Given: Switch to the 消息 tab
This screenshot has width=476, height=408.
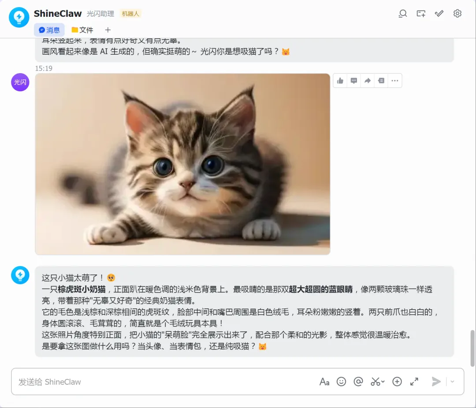Looking at the screenshot, I should click(x=49, y=30).
